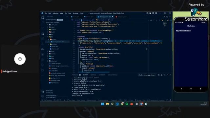
Task: Toggle output scroll lock icon
Action: [x=161, y=75]
